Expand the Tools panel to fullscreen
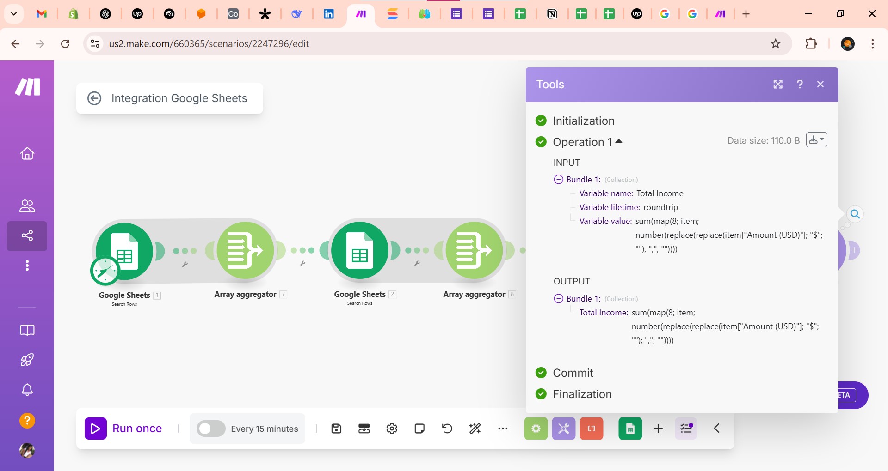The width and height of the screenshot is (888, 471). pos(778,85)
